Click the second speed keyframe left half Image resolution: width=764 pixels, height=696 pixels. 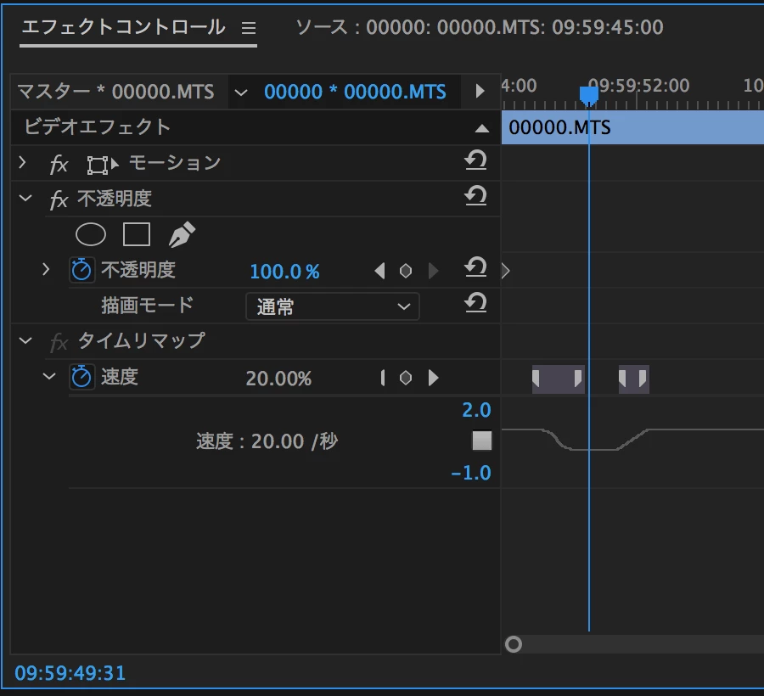(x=622, y=379)
